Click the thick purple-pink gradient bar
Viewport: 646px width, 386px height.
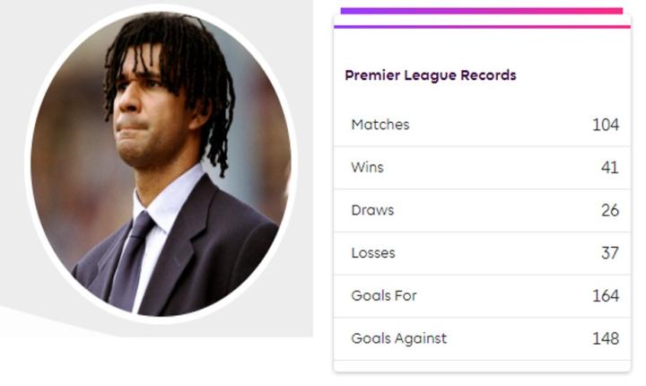(481, 11)
